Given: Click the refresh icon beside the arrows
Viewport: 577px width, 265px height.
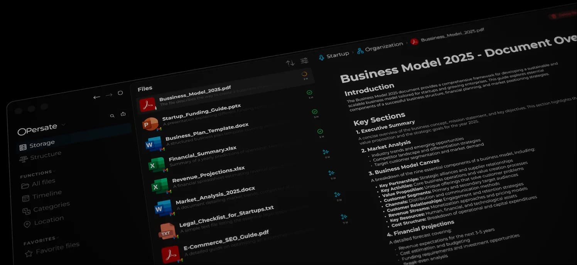Looking at the screenshot, I should [x=120, y=93].
